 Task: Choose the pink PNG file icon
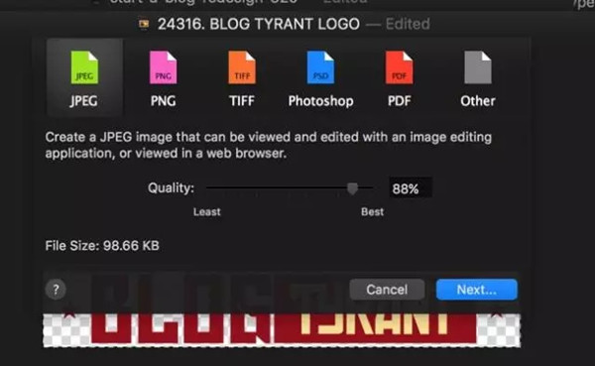pyautogui.click(x=164, y=67)
